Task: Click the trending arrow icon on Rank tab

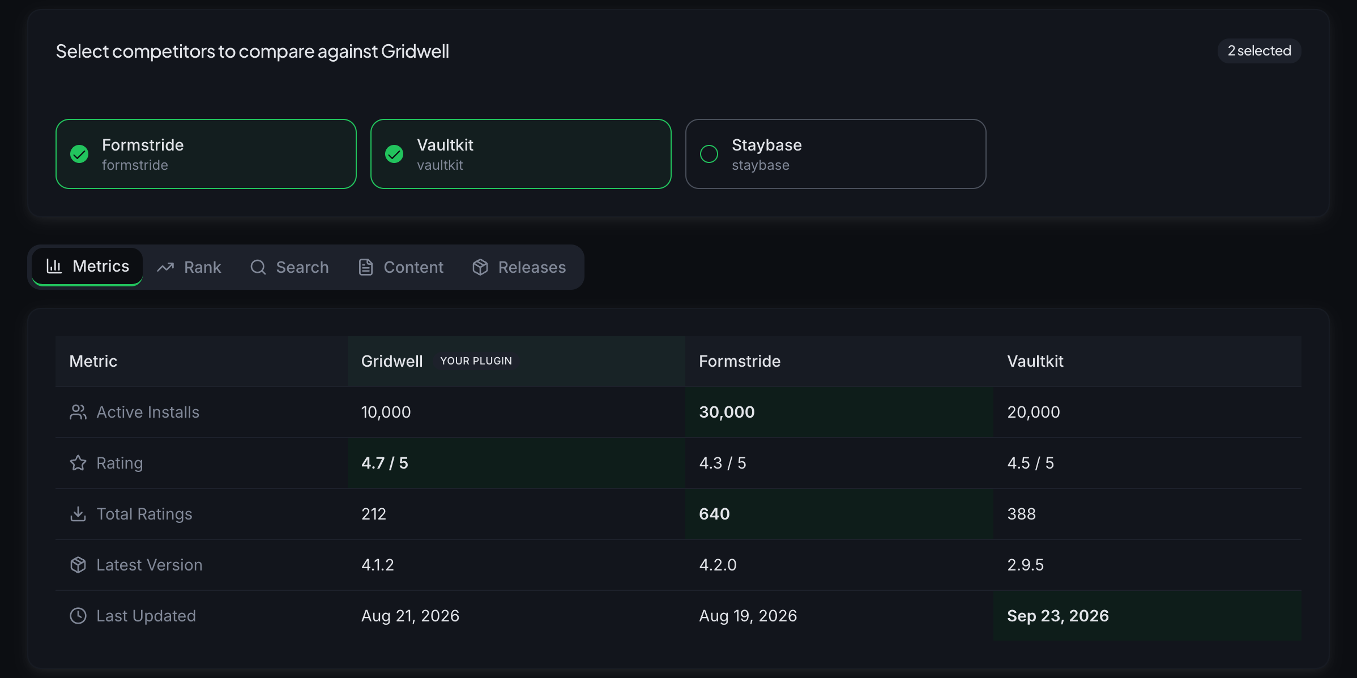Action: coord(165,267)
